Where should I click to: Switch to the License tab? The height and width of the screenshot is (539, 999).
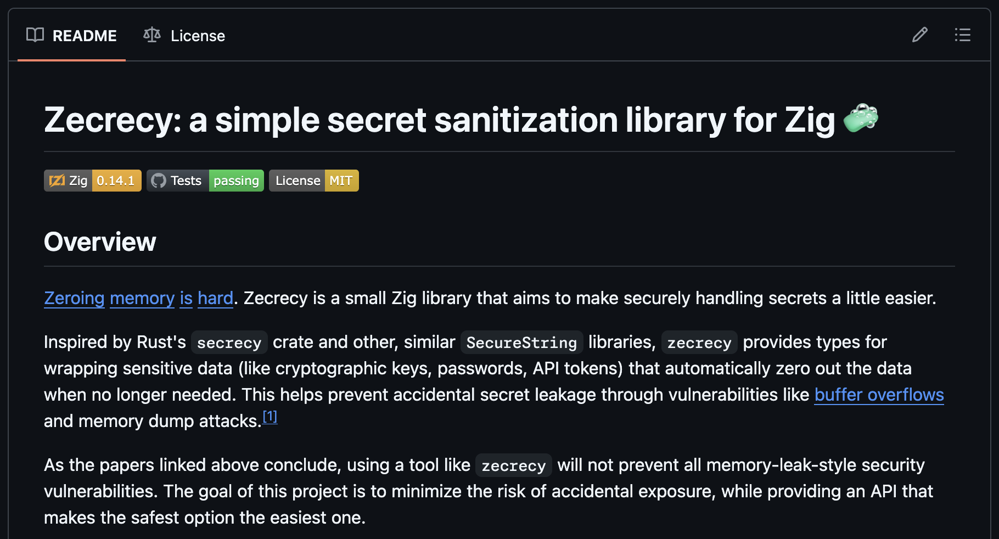(x=198, y=35)
